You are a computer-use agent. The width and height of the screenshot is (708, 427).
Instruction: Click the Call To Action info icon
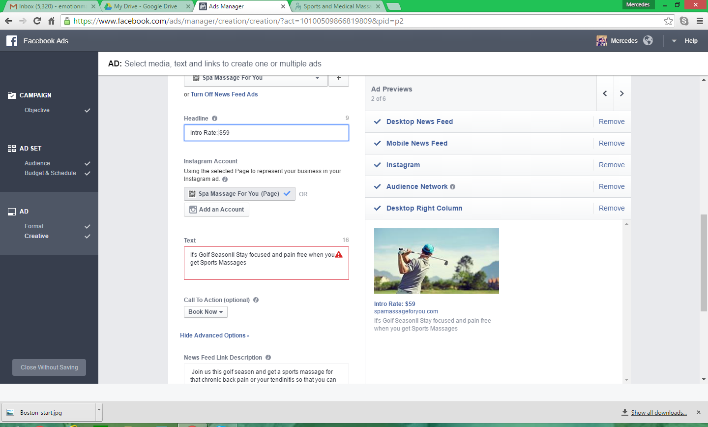pos(256,300)
